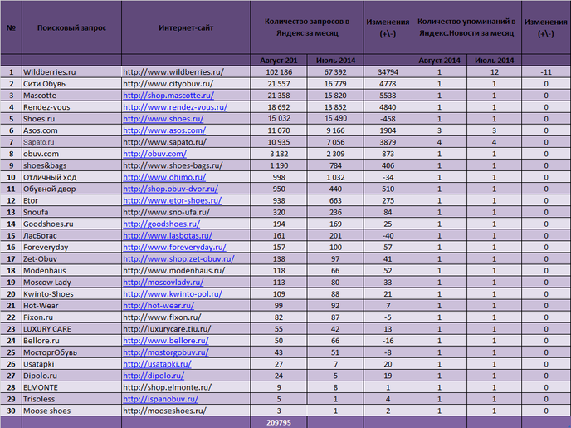The width and height of the screenshot is (571, 428).
Task: Select the Отличный ход cell
Action: point(71,177)
